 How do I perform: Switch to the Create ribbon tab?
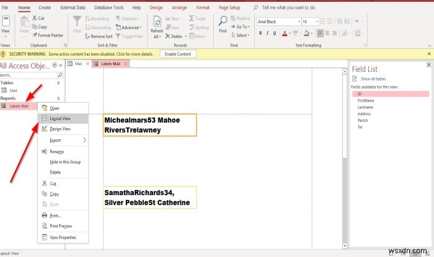[x=45, y=7]
